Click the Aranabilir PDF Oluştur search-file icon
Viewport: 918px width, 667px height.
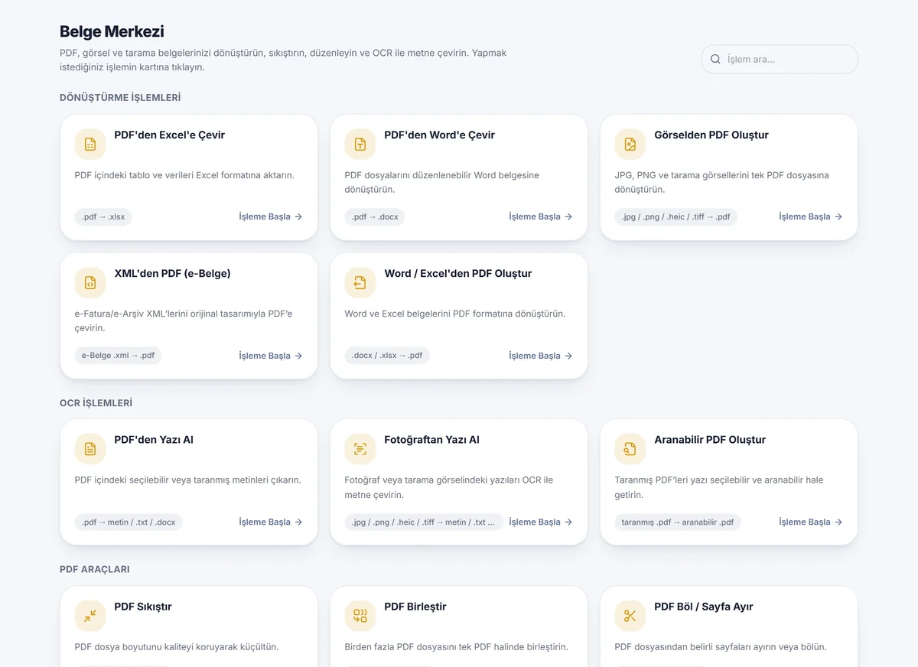(630, 449)
